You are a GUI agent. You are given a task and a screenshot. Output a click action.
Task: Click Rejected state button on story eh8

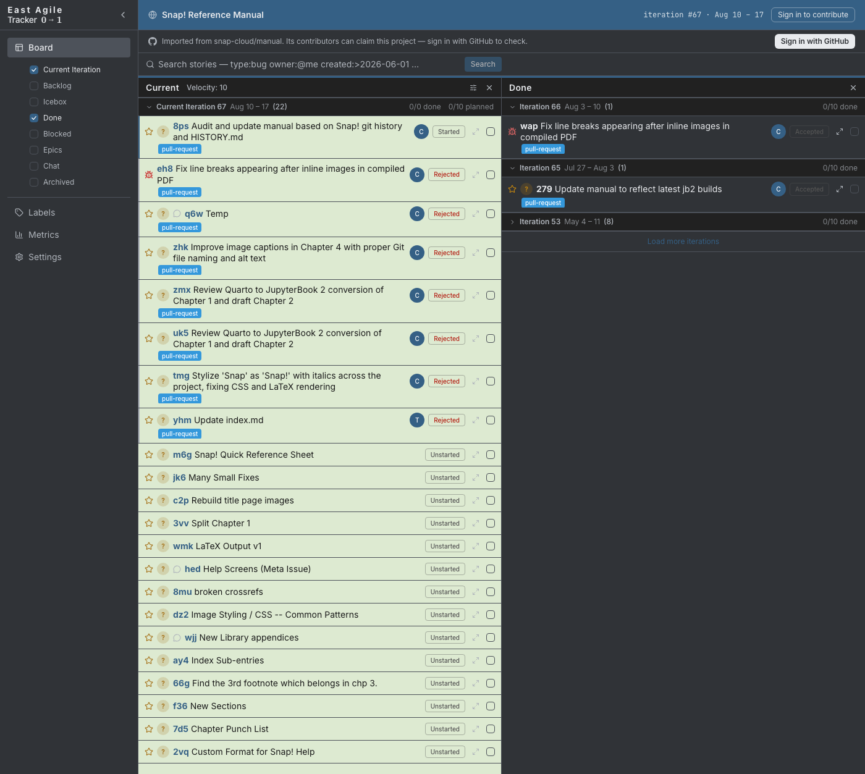point(447,175)
